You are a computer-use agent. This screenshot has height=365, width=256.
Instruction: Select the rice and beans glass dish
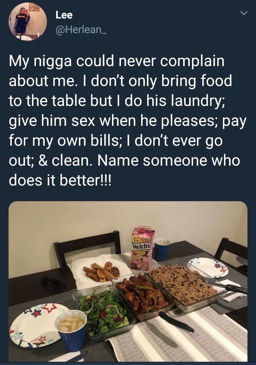pyautogui.click(x=183, y=284)
